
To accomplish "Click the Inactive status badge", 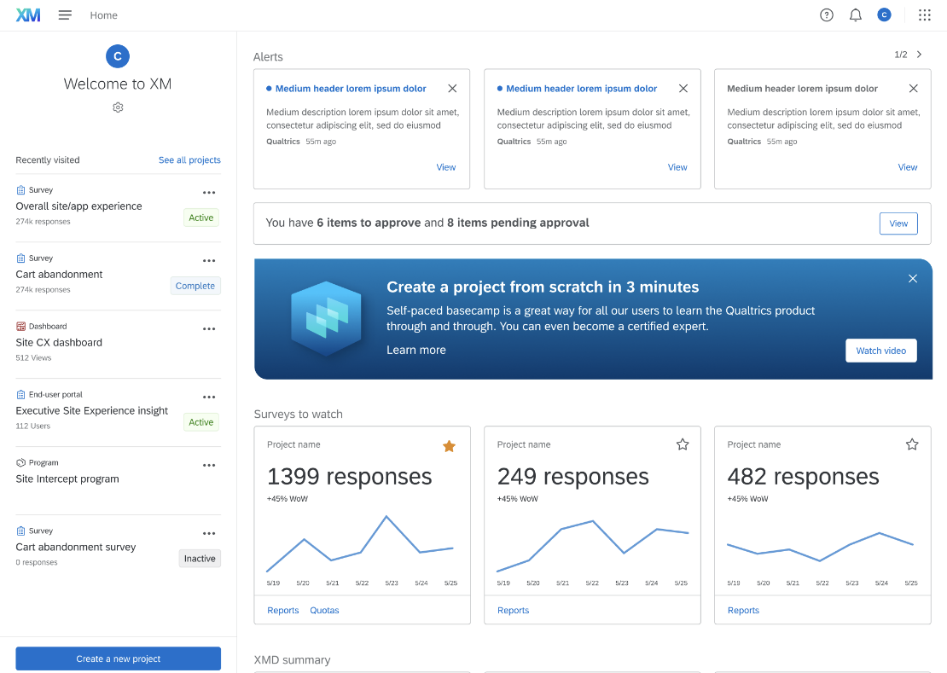I will point(200,559).
